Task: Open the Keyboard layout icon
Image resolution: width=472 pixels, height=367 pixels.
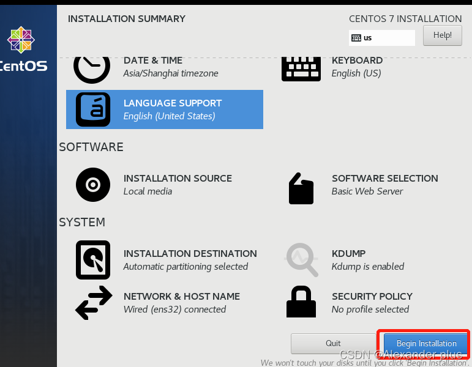Action: point(301,69)
